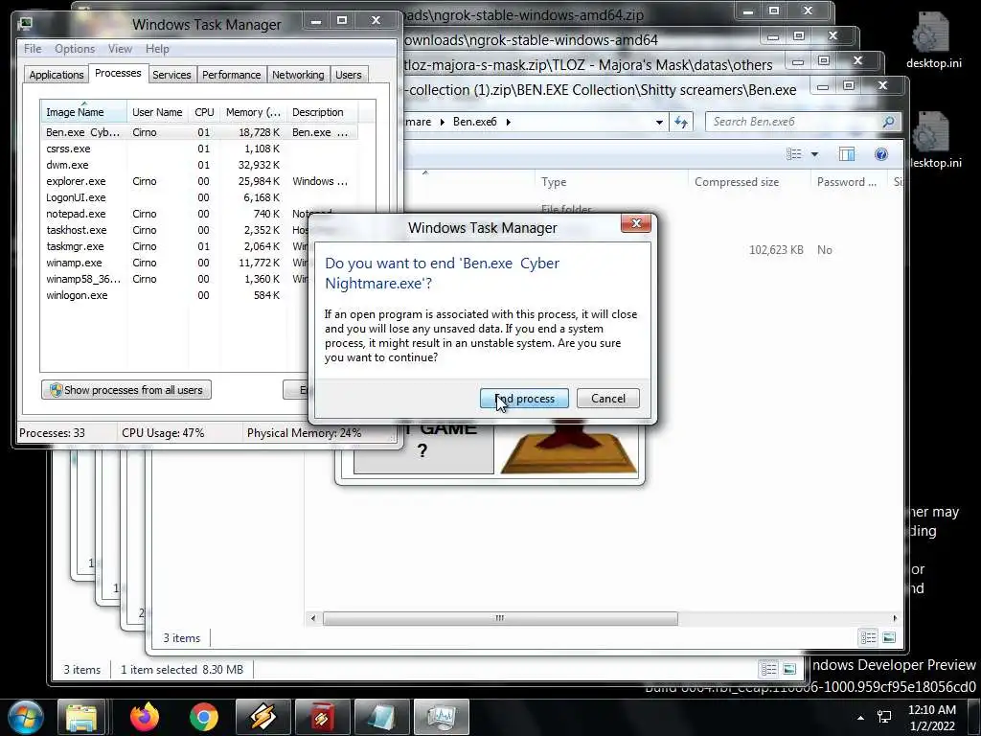Click the horizontal scrollbar thumb in Explorer

pyautogui.click(x=500, y=618)
